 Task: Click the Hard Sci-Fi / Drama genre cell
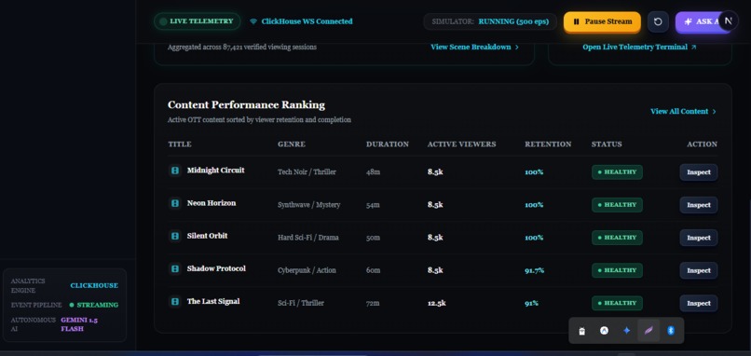click(308, 238)
